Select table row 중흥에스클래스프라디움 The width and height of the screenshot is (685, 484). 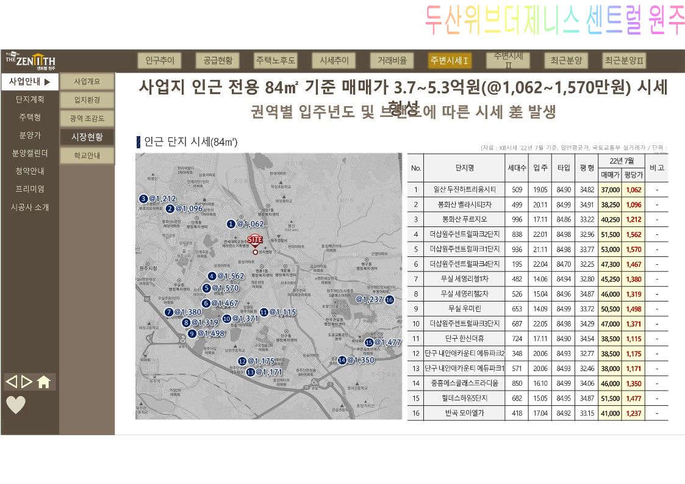tap(538, 383)
